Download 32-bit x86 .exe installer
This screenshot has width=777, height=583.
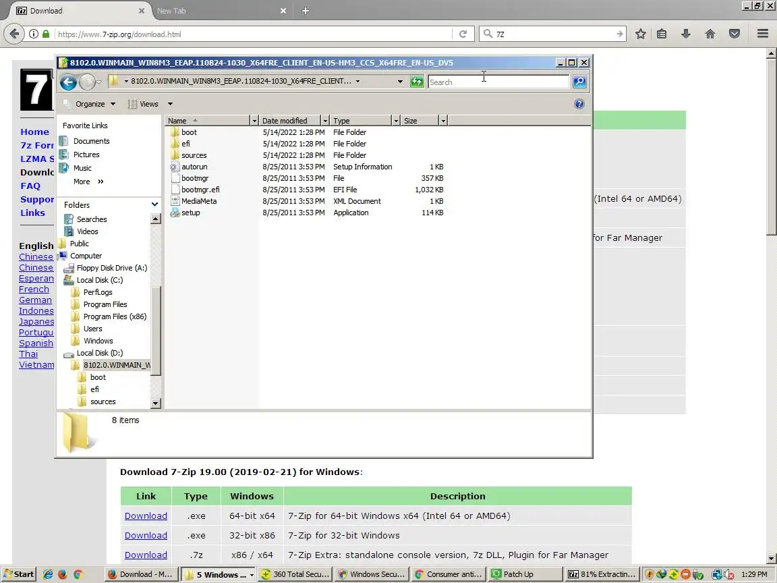tap(146, 535)
